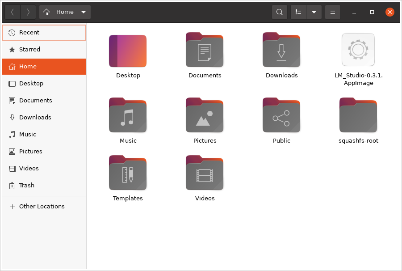Select the LM_Studio AppImage gear icon
Image resolution: width=402 pixels, height=271 pixels.
358,50
